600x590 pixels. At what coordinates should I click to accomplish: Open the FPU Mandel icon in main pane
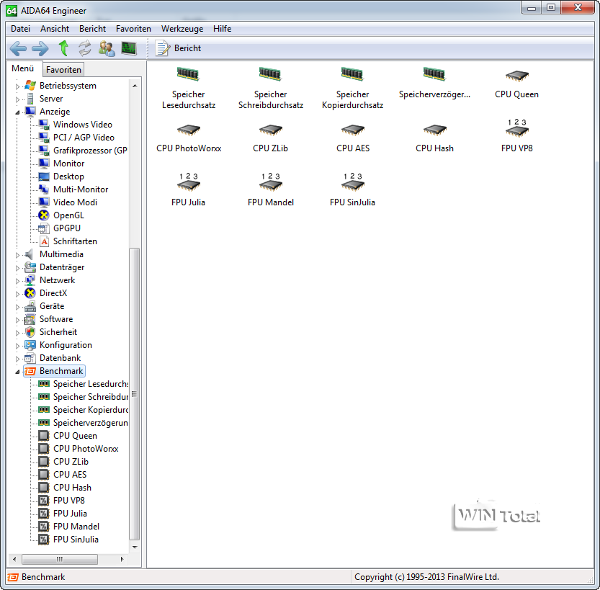click(x=270, y=191)
